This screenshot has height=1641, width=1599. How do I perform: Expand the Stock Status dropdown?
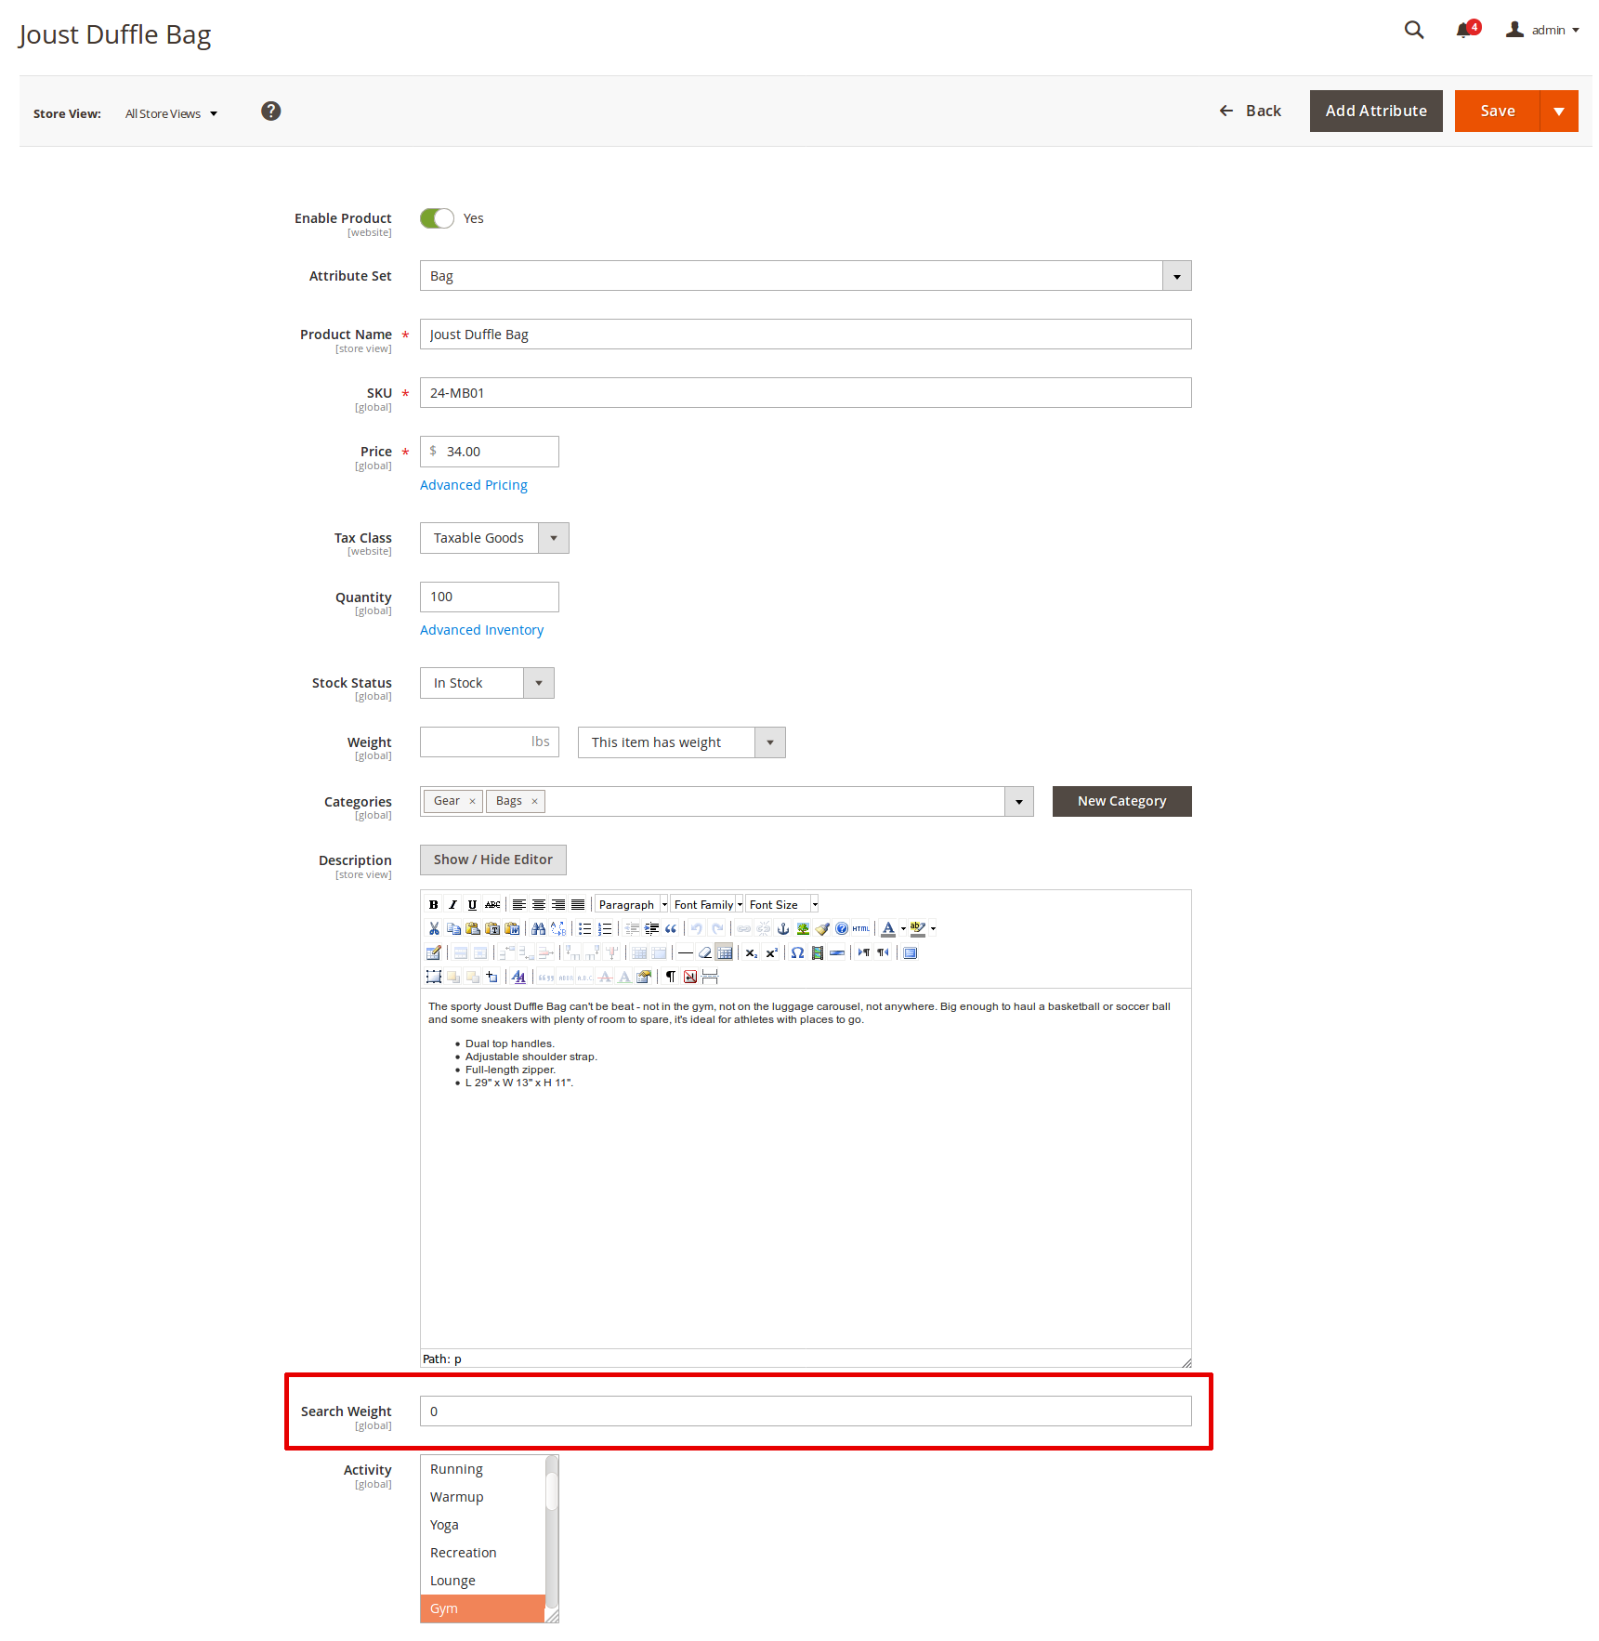(x=538, y=682)
